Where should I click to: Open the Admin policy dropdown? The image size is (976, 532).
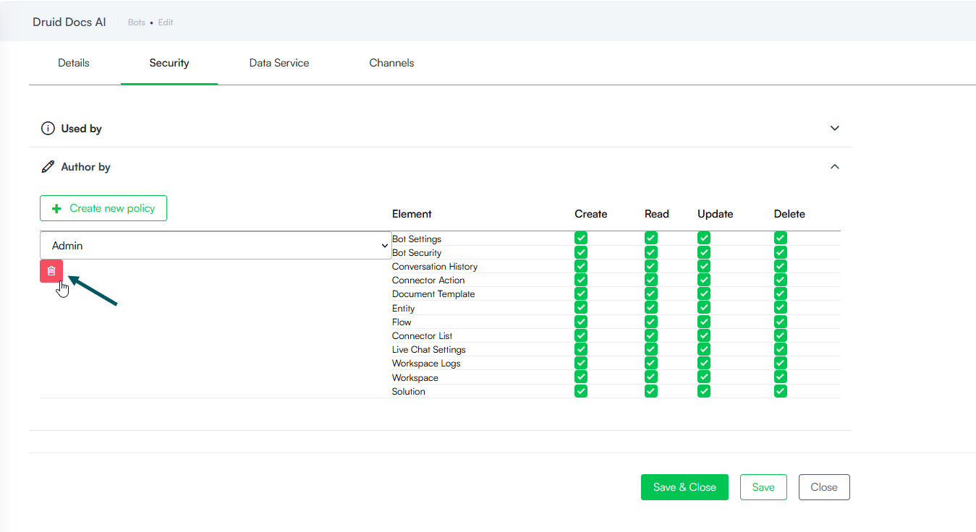point(215,246)
